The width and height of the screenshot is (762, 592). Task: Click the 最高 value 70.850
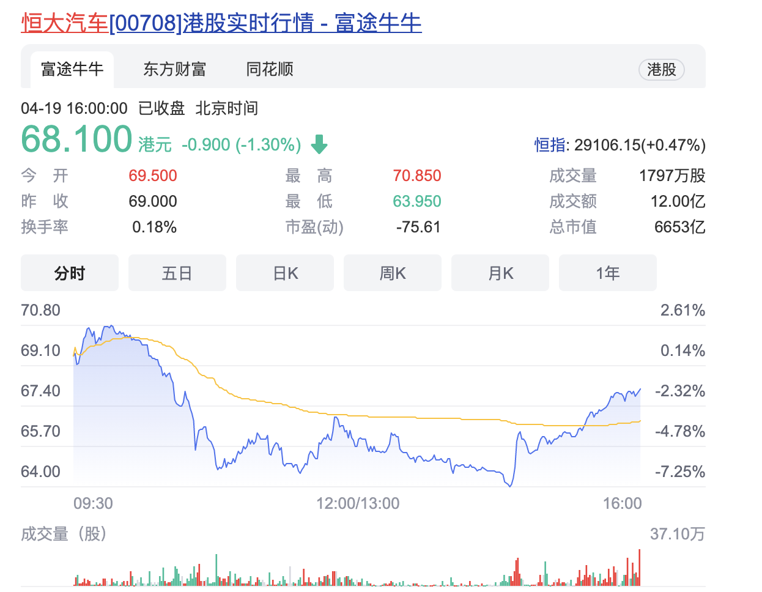point(417,176)
